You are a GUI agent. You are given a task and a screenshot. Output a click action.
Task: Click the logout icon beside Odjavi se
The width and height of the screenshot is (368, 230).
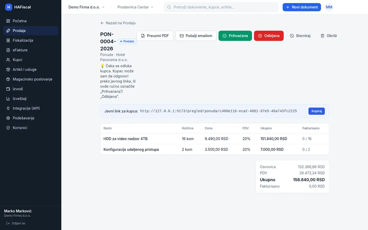click(8, 223)
